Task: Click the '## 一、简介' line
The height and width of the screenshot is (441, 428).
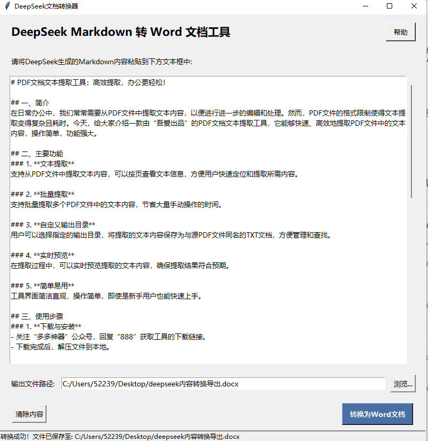Action: point(30,103)
